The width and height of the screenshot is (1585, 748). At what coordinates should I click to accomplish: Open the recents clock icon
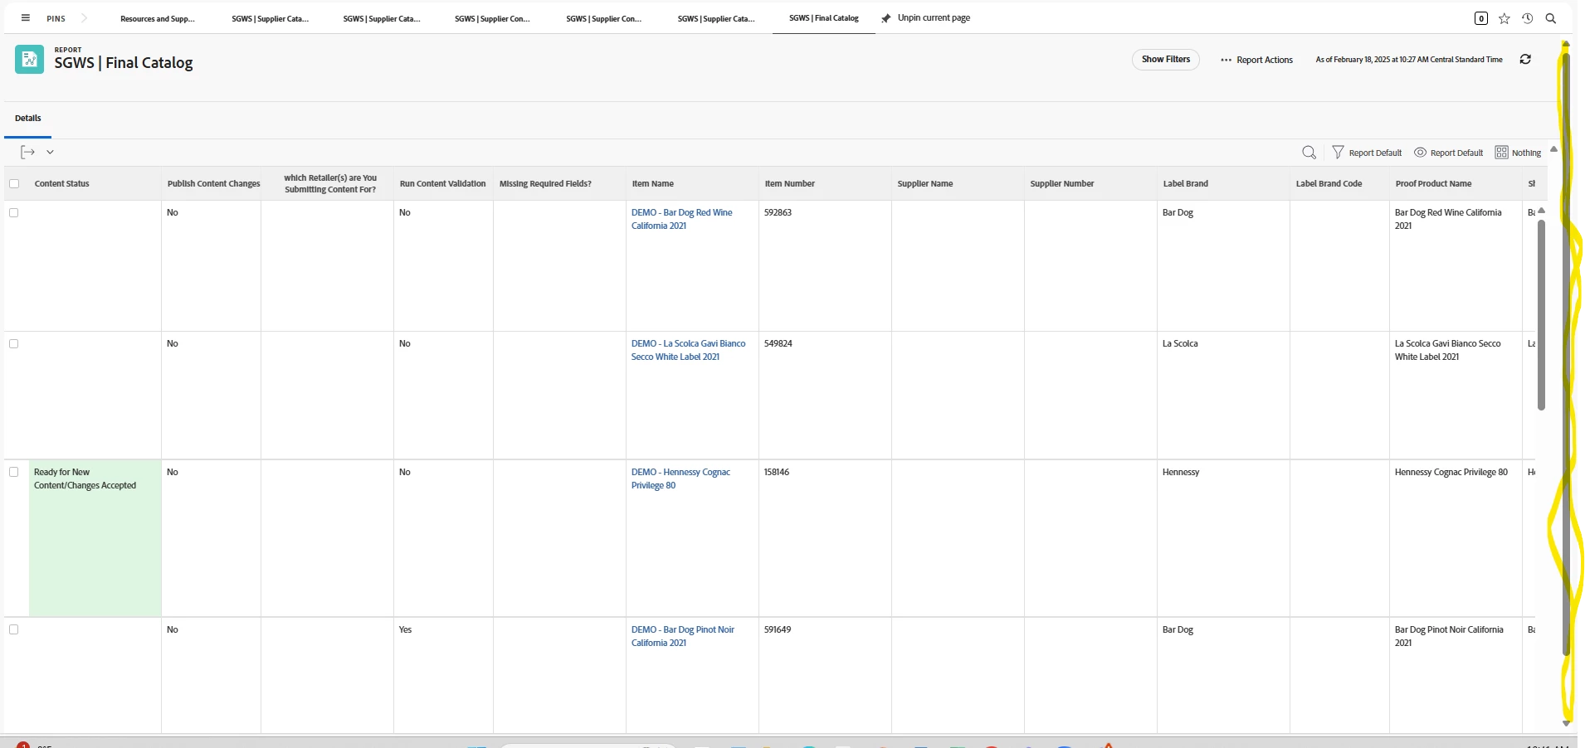coord(1528,18)
